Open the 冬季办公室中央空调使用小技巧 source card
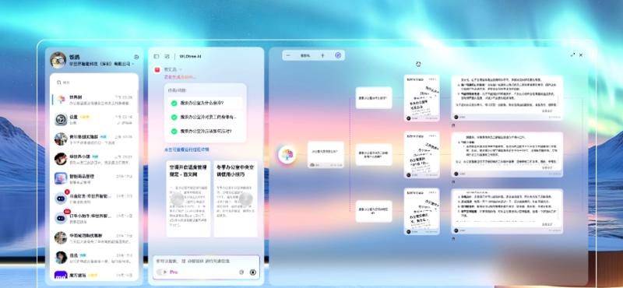Screen dimensions: 623x288 point(236,198)
